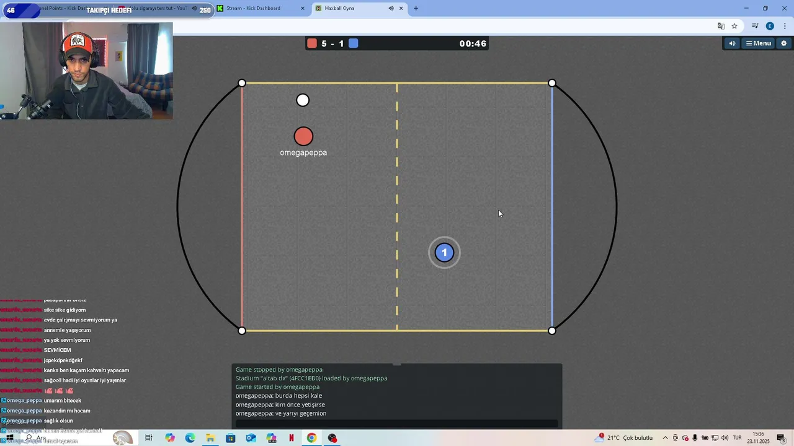Screen dimensions: 794x446
Task: Click the 'Stadium "altab dx"' loaded log line
Action: click(311, 378)
